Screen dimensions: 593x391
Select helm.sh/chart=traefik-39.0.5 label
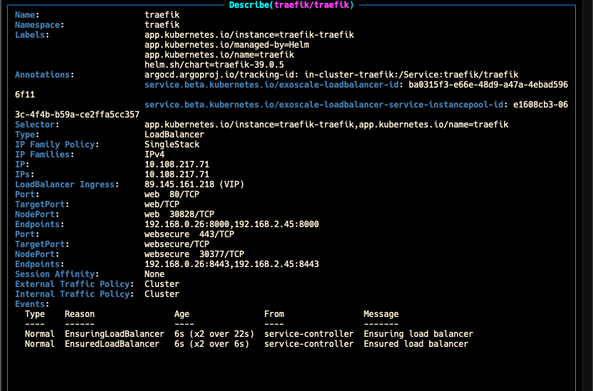click(x=214, y=65)
